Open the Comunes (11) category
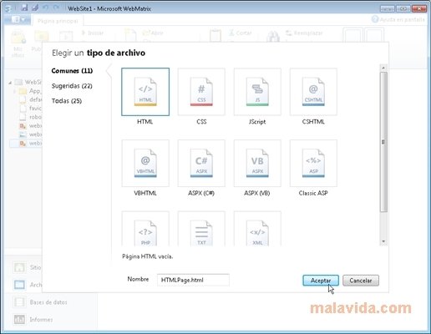This screenshot has width=431, height=334. (x=72, y=71)
